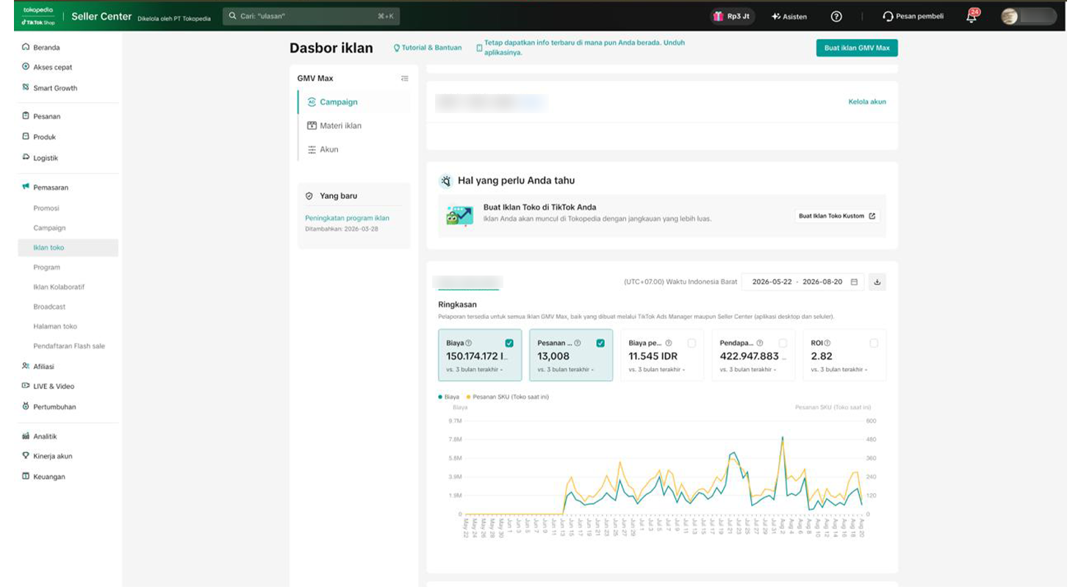The image size is (1081, 587).
Task: Click the app download info link
Action: click(581, 48)
